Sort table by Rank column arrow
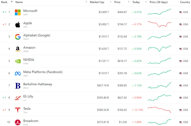Viewport: 191px width, 126px height. (x=12, y=2)
